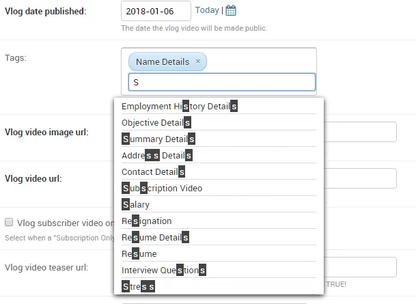This screenshot has height=304, width=416.
Task: Pick the Salary tag option
Action: [x=135, y=204]
